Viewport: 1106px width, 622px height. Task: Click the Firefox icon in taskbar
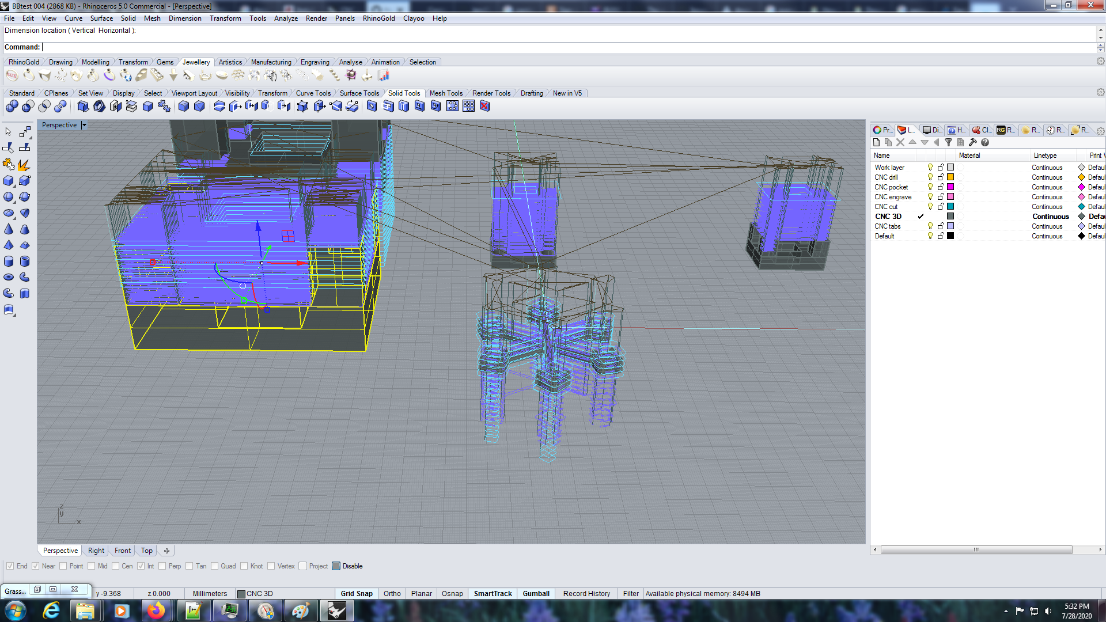(x=156, y=610)
